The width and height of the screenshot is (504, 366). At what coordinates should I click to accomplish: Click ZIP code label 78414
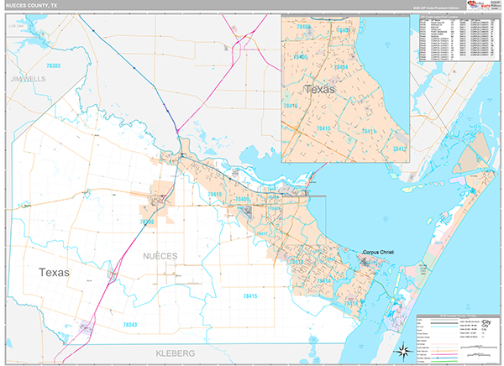[323, 281]
